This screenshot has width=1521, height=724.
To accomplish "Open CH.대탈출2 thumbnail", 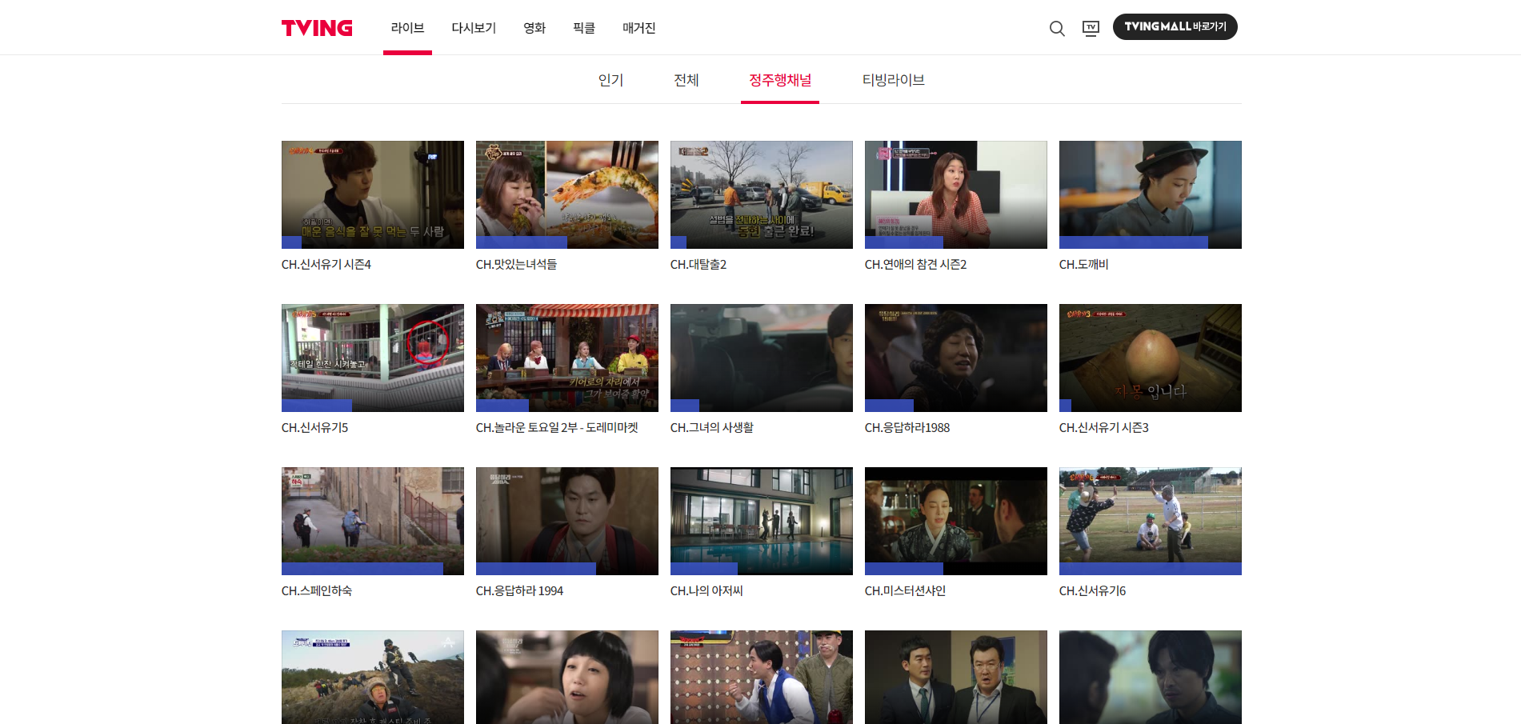I will tap(762, 194).
